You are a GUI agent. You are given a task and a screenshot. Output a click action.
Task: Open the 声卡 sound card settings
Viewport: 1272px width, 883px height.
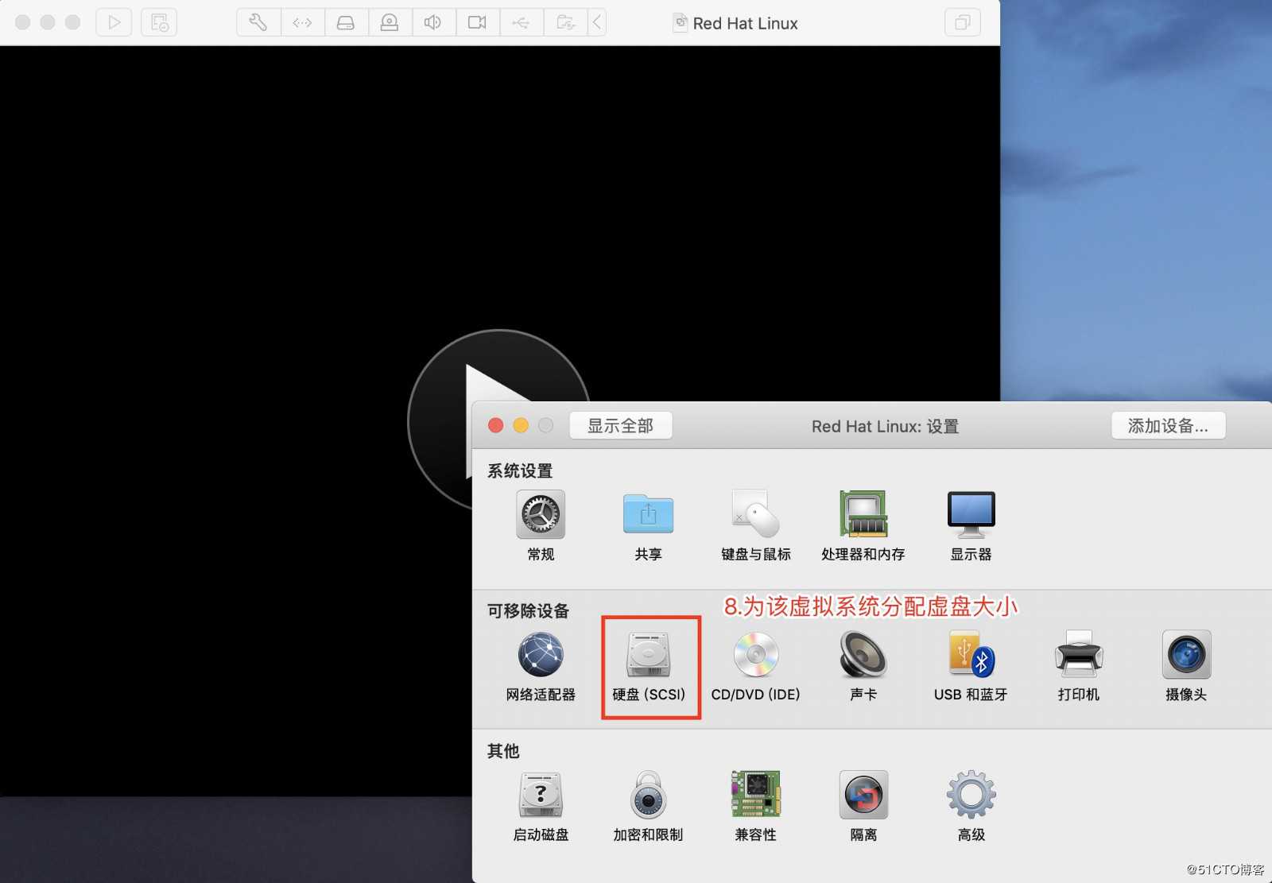tap(863, 666)
